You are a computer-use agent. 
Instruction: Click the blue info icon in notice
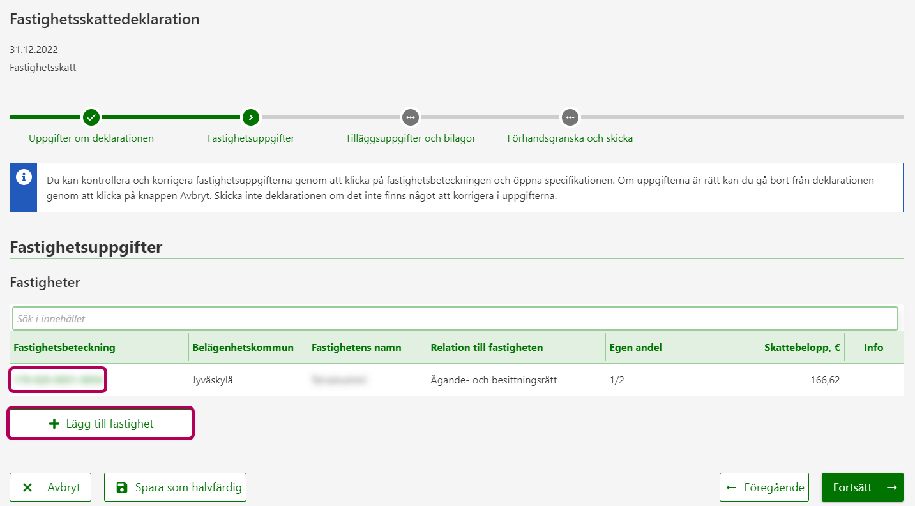pyautogui.click(x=24, y=176)
